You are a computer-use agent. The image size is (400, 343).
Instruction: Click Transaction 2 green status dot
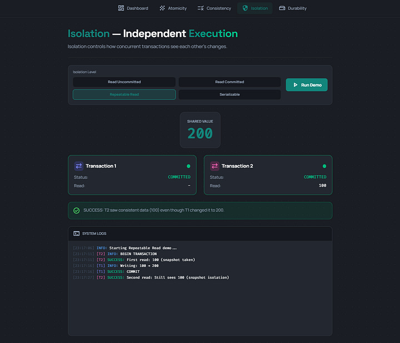coord(324,166)
